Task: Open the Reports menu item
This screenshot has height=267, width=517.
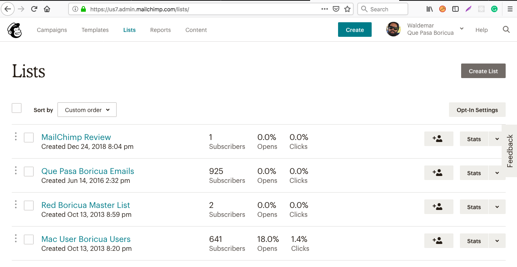Action: 160,30
